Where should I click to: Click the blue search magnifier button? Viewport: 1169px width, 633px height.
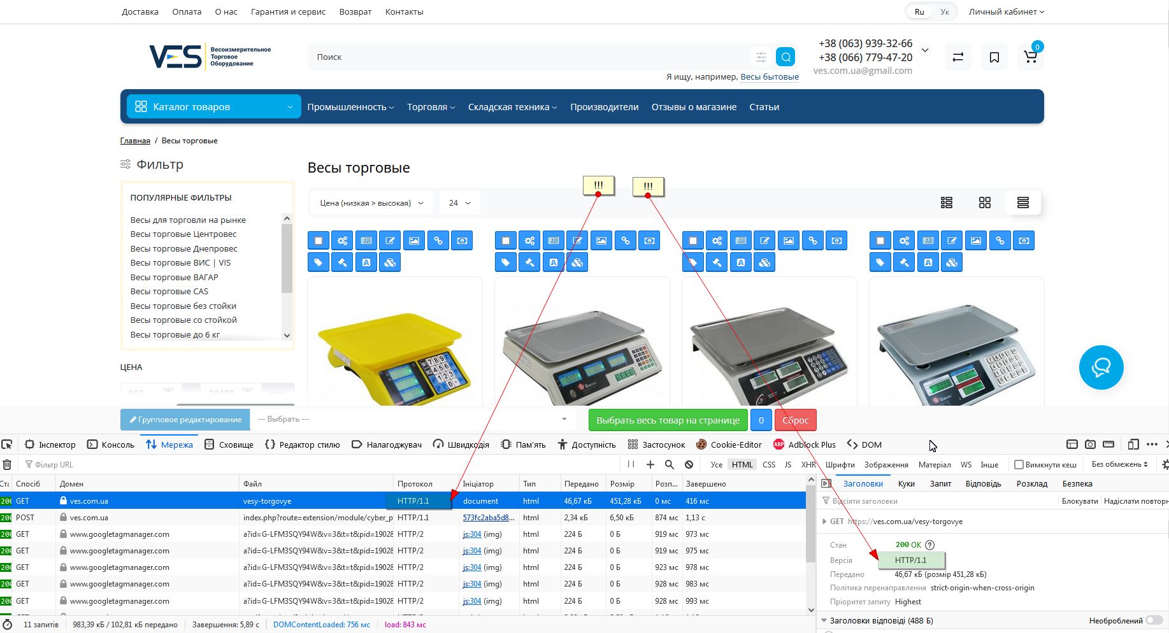point(785,57)
